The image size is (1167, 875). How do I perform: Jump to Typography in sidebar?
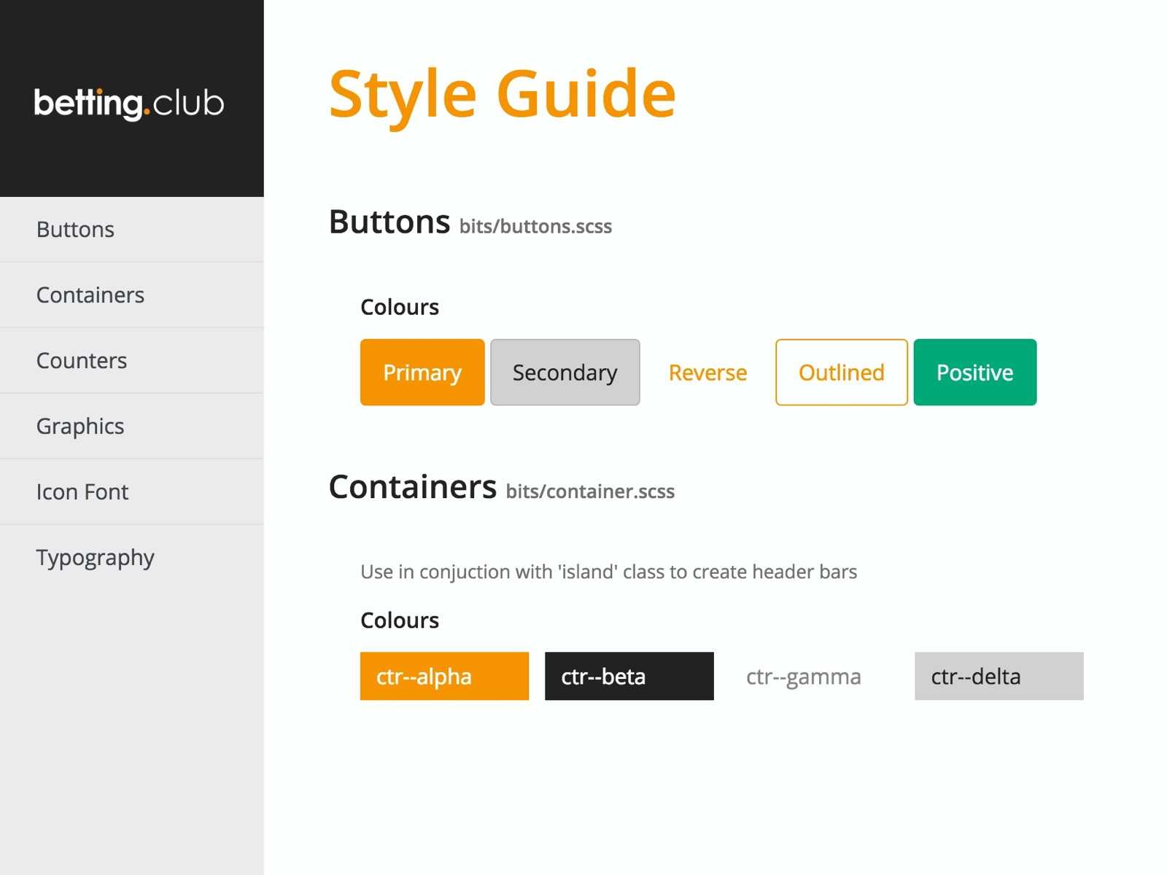point(96,558)
